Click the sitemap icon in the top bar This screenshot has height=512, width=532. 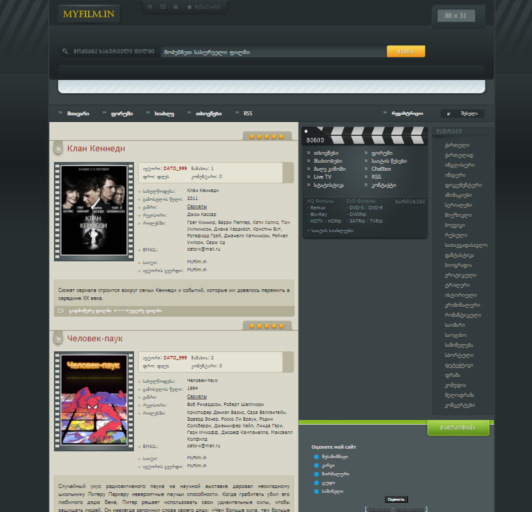pyautogui.click(x=176, y=7)
